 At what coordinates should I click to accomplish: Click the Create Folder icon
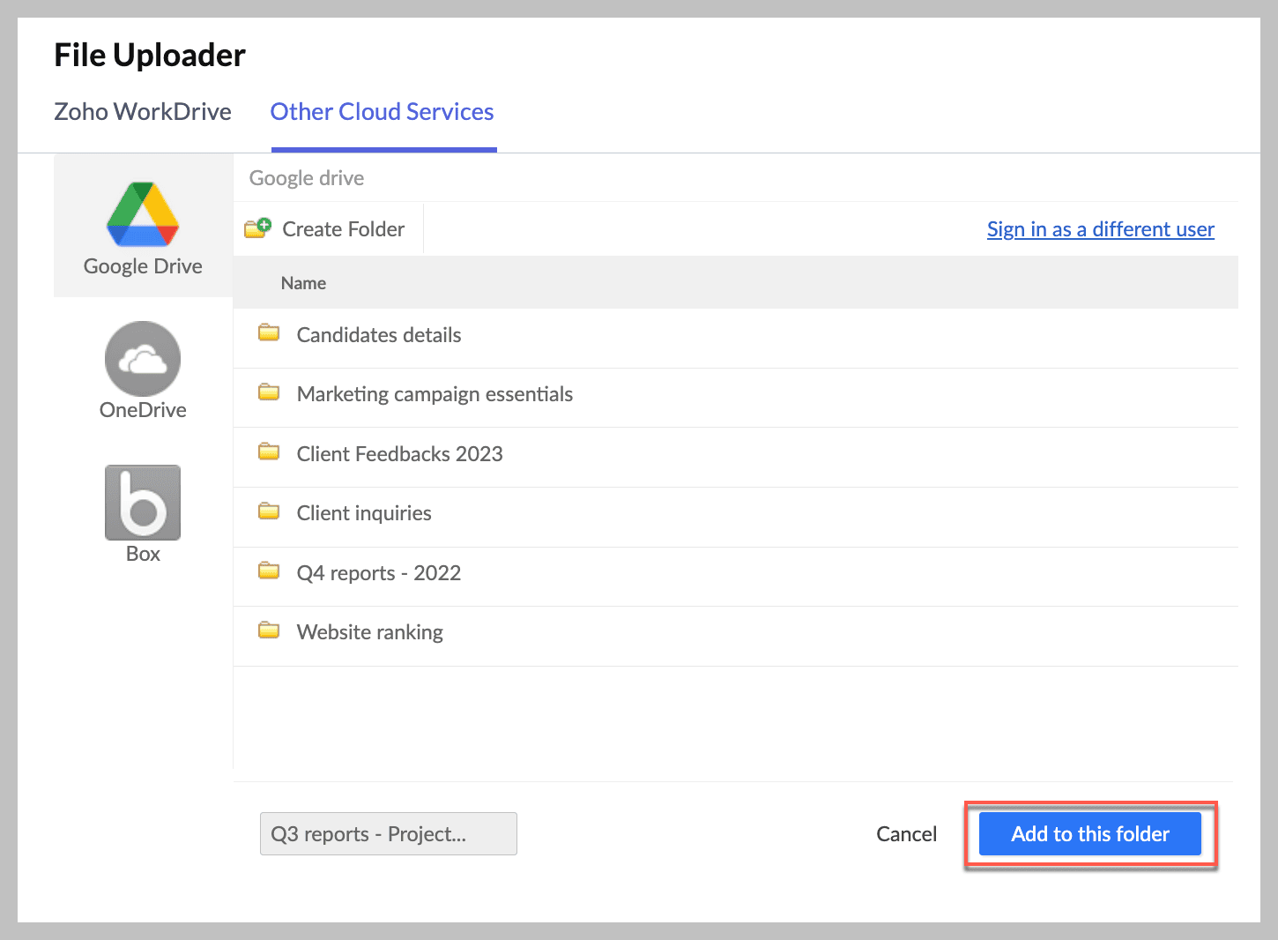pyautogui.click(x=257, y=228)
